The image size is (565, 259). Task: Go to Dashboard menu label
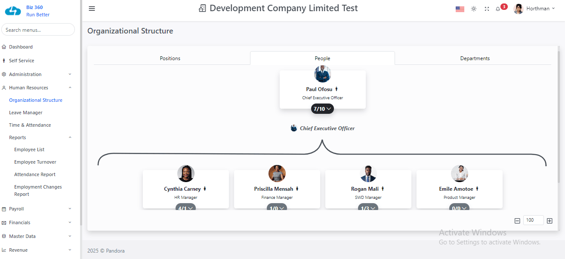[x=21, y=47]
